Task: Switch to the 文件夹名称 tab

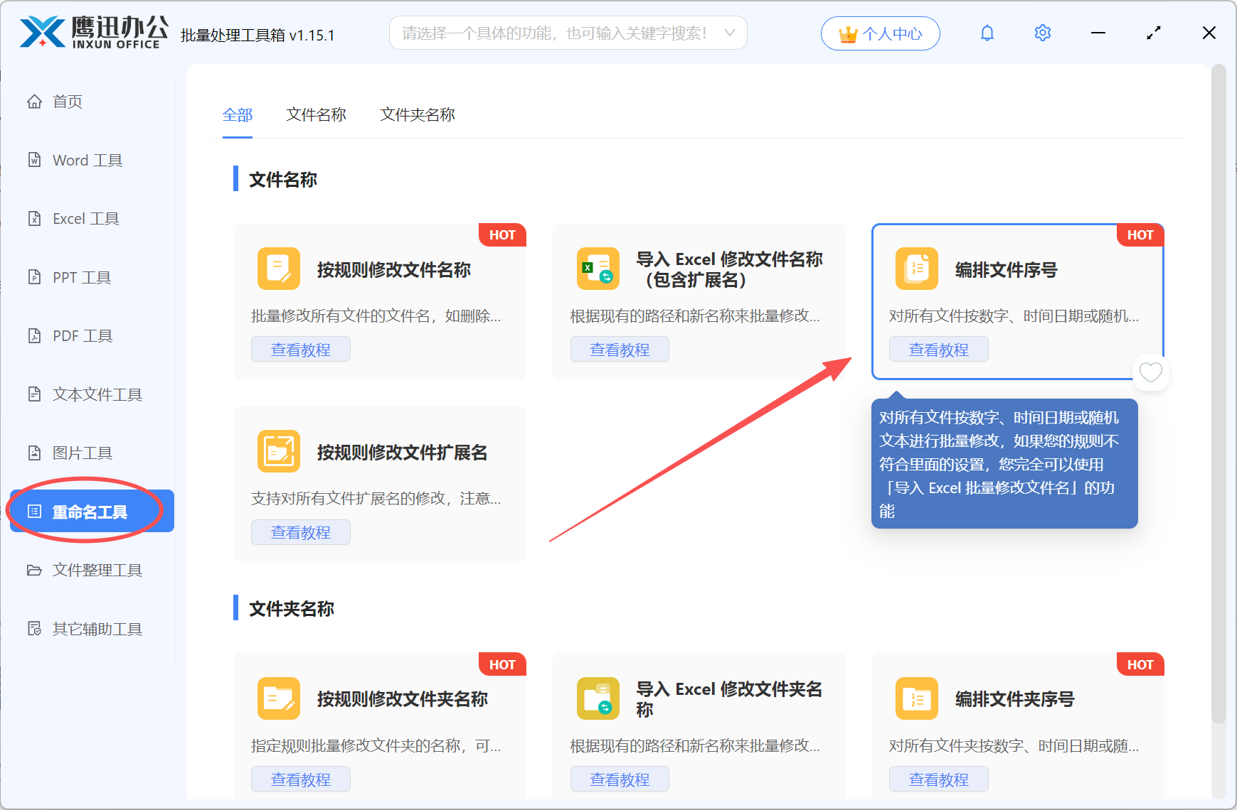Action: (x=417, y=114)
